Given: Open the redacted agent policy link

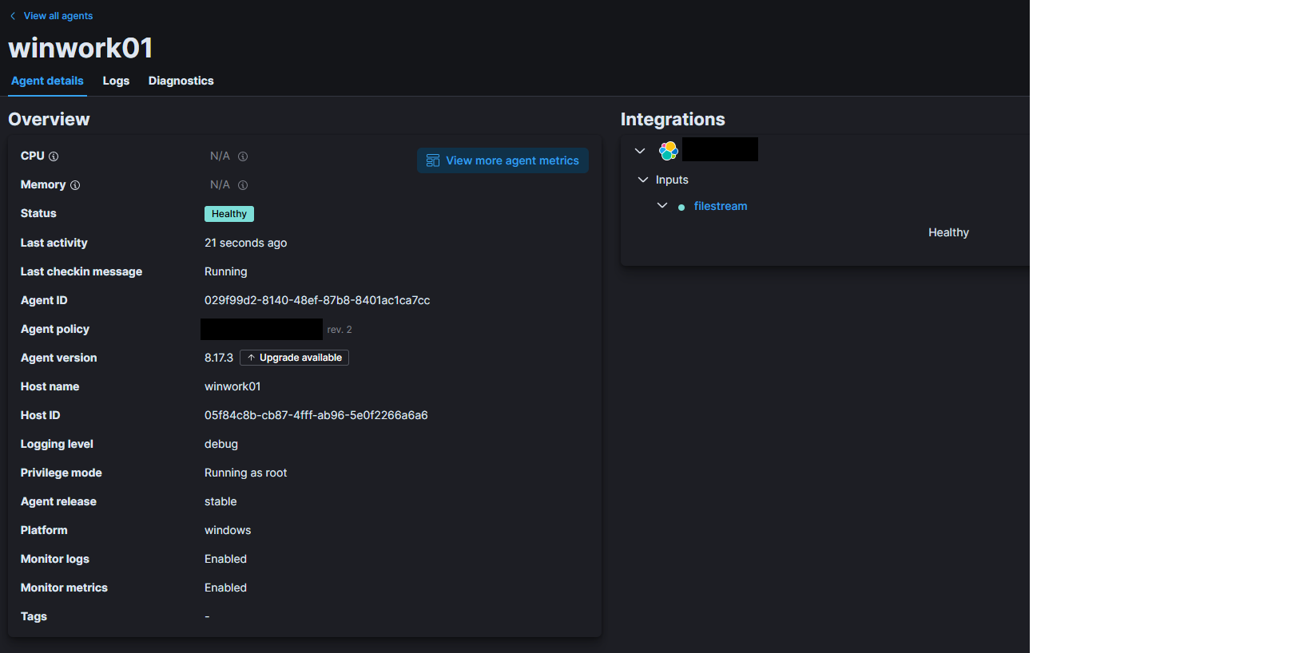Looking at the screenshot, I should pos(261,329).
